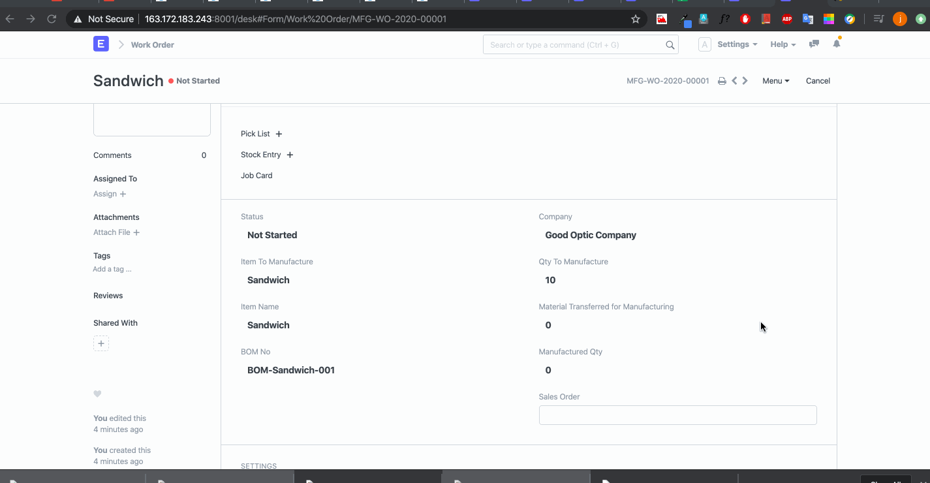
Task: Open the Menu dropdown
Action: coord(776,81)
